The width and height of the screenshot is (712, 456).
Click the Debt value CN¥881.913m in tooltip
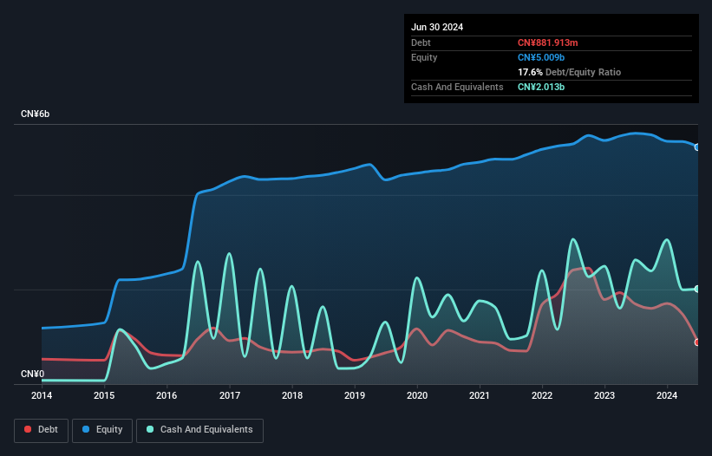point(547,42)
